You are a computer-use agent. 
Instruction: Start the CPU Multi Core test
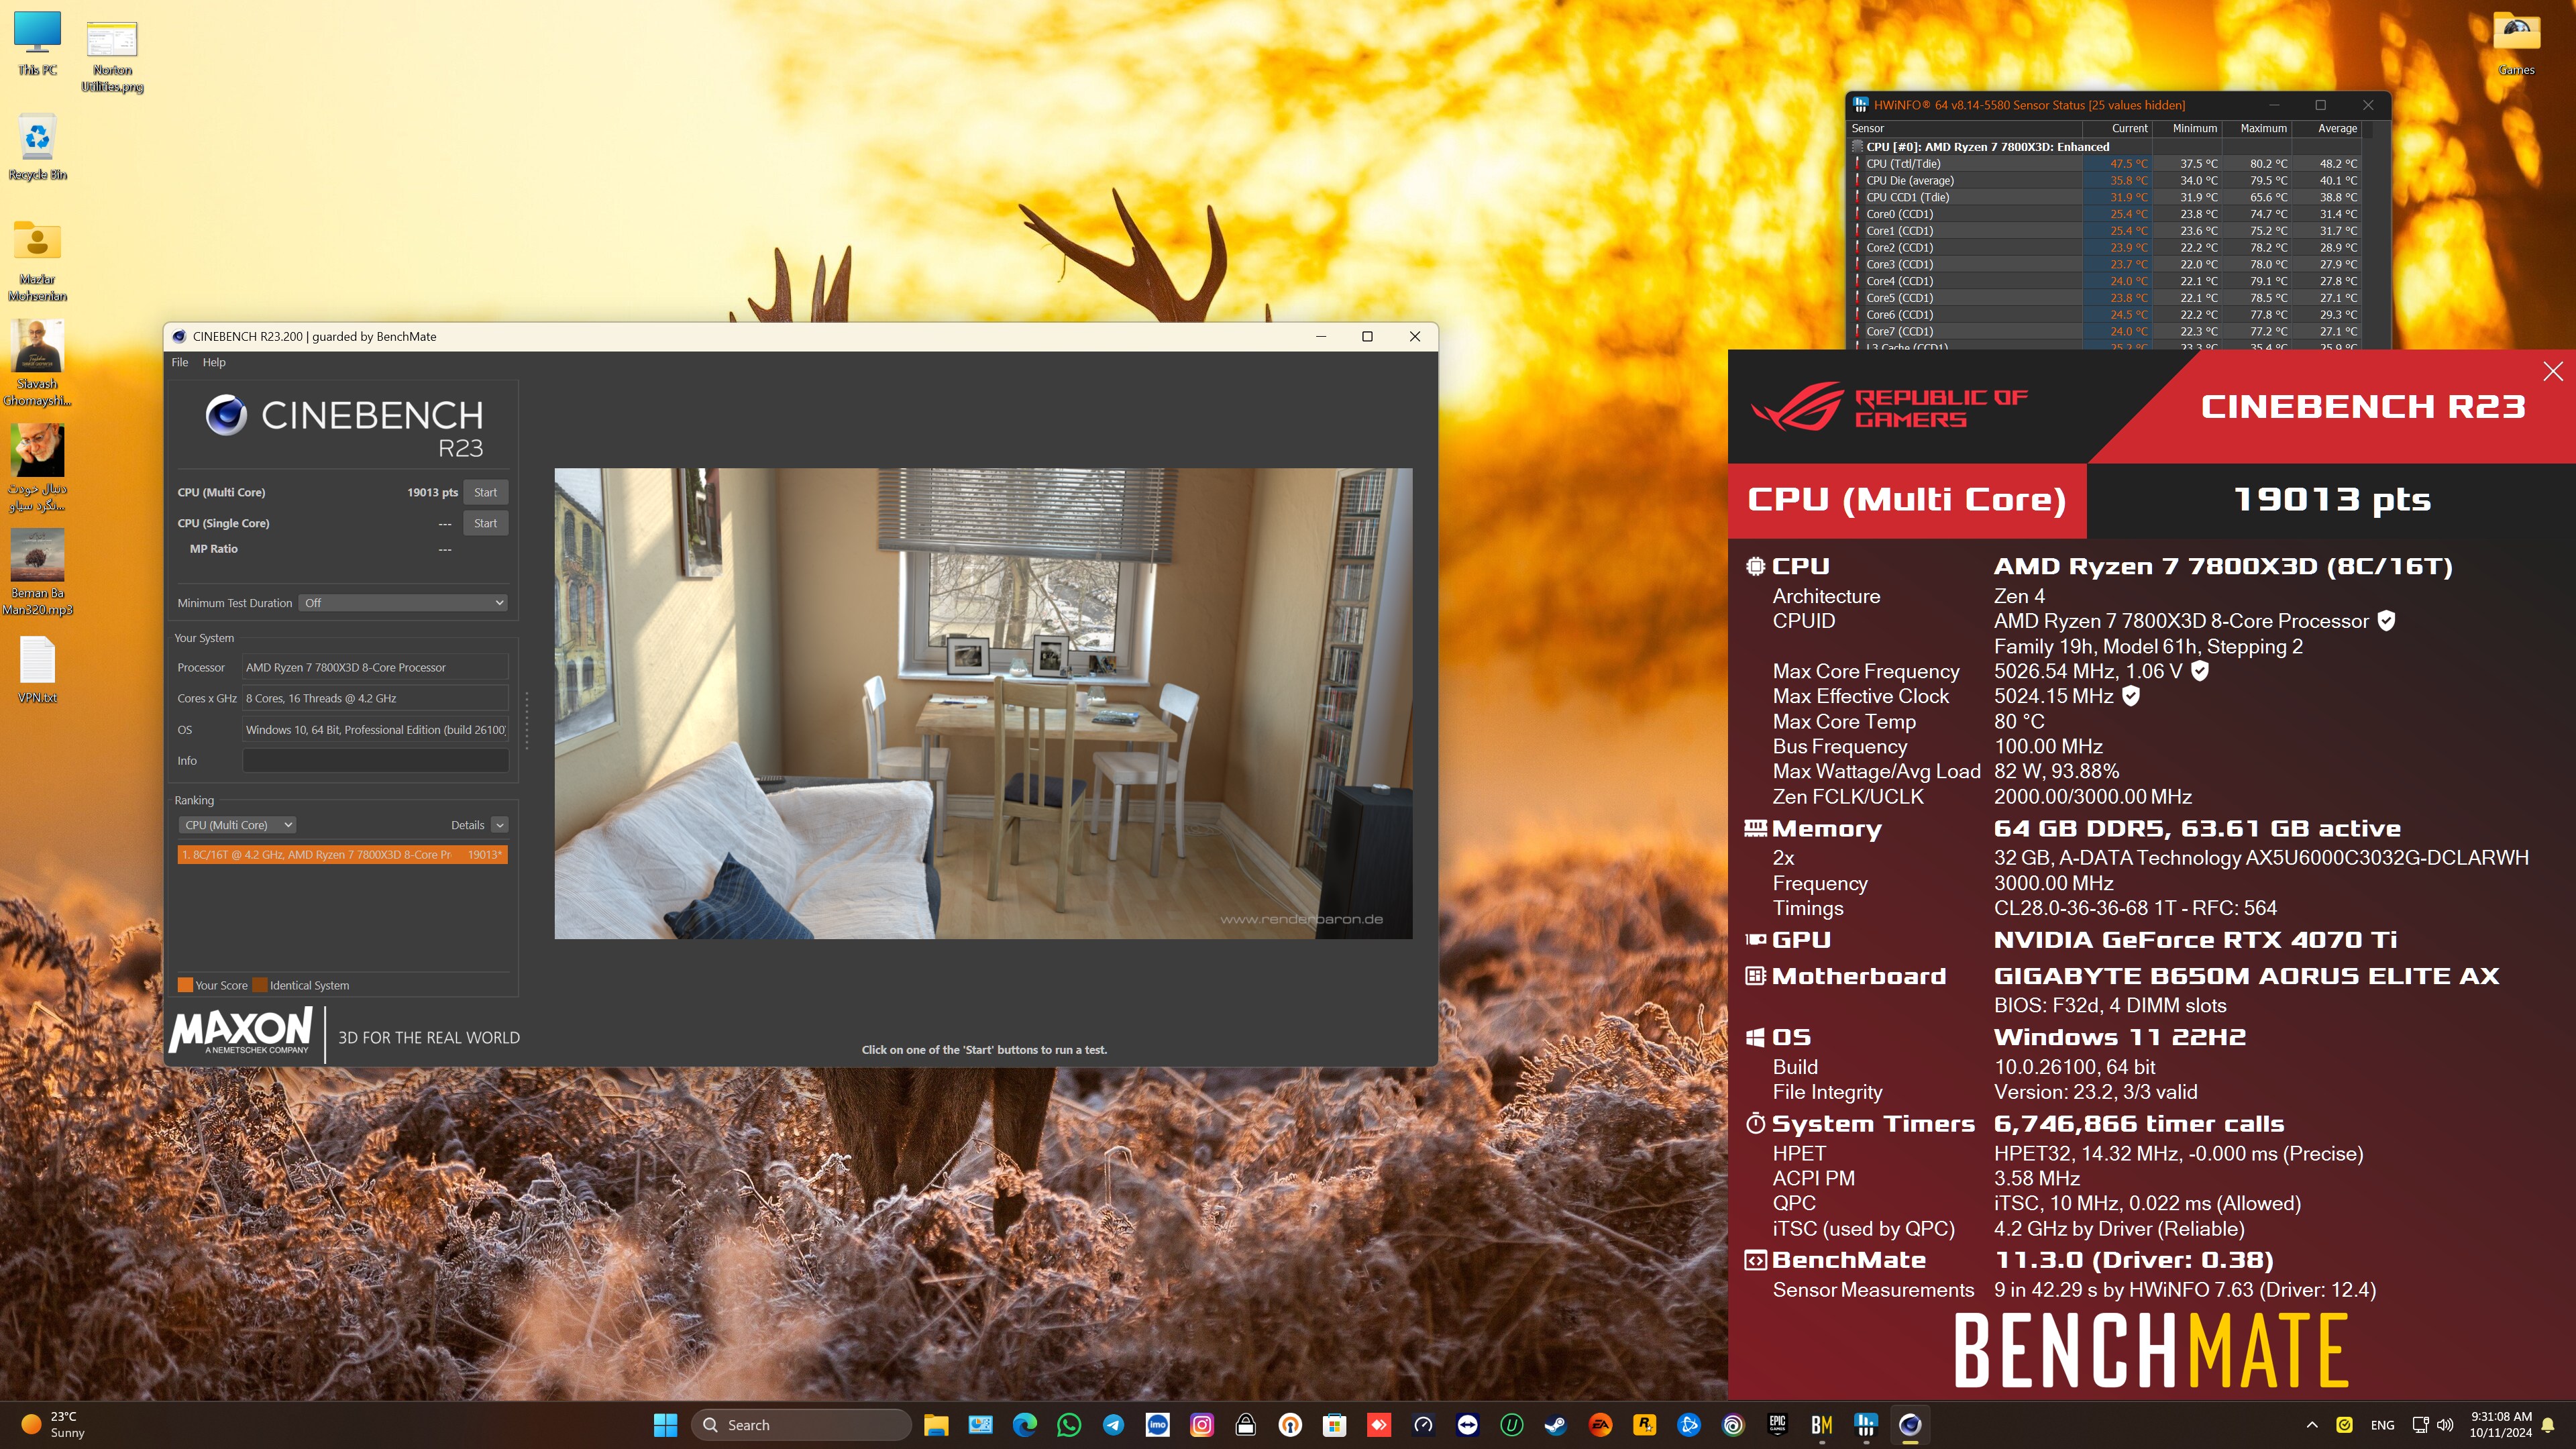coord(485,492)
